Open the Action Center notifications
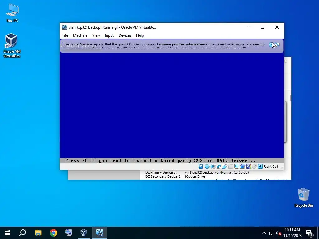The image size is (319, 239). (x=309, y=233)
